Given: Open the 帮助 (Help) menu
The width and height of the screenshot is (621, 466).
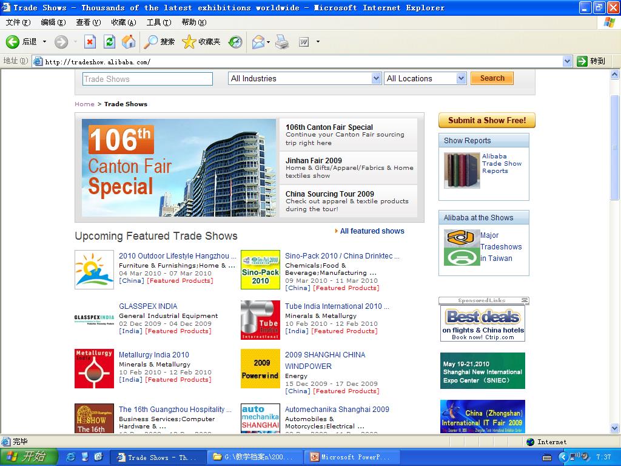Looking at the screenshot, I should click(194, 22).
